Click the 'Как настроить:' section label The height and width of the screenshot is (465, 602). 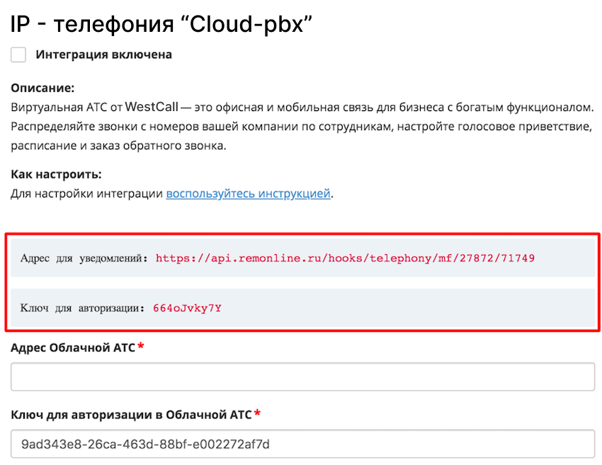click(x=56, y=174)
